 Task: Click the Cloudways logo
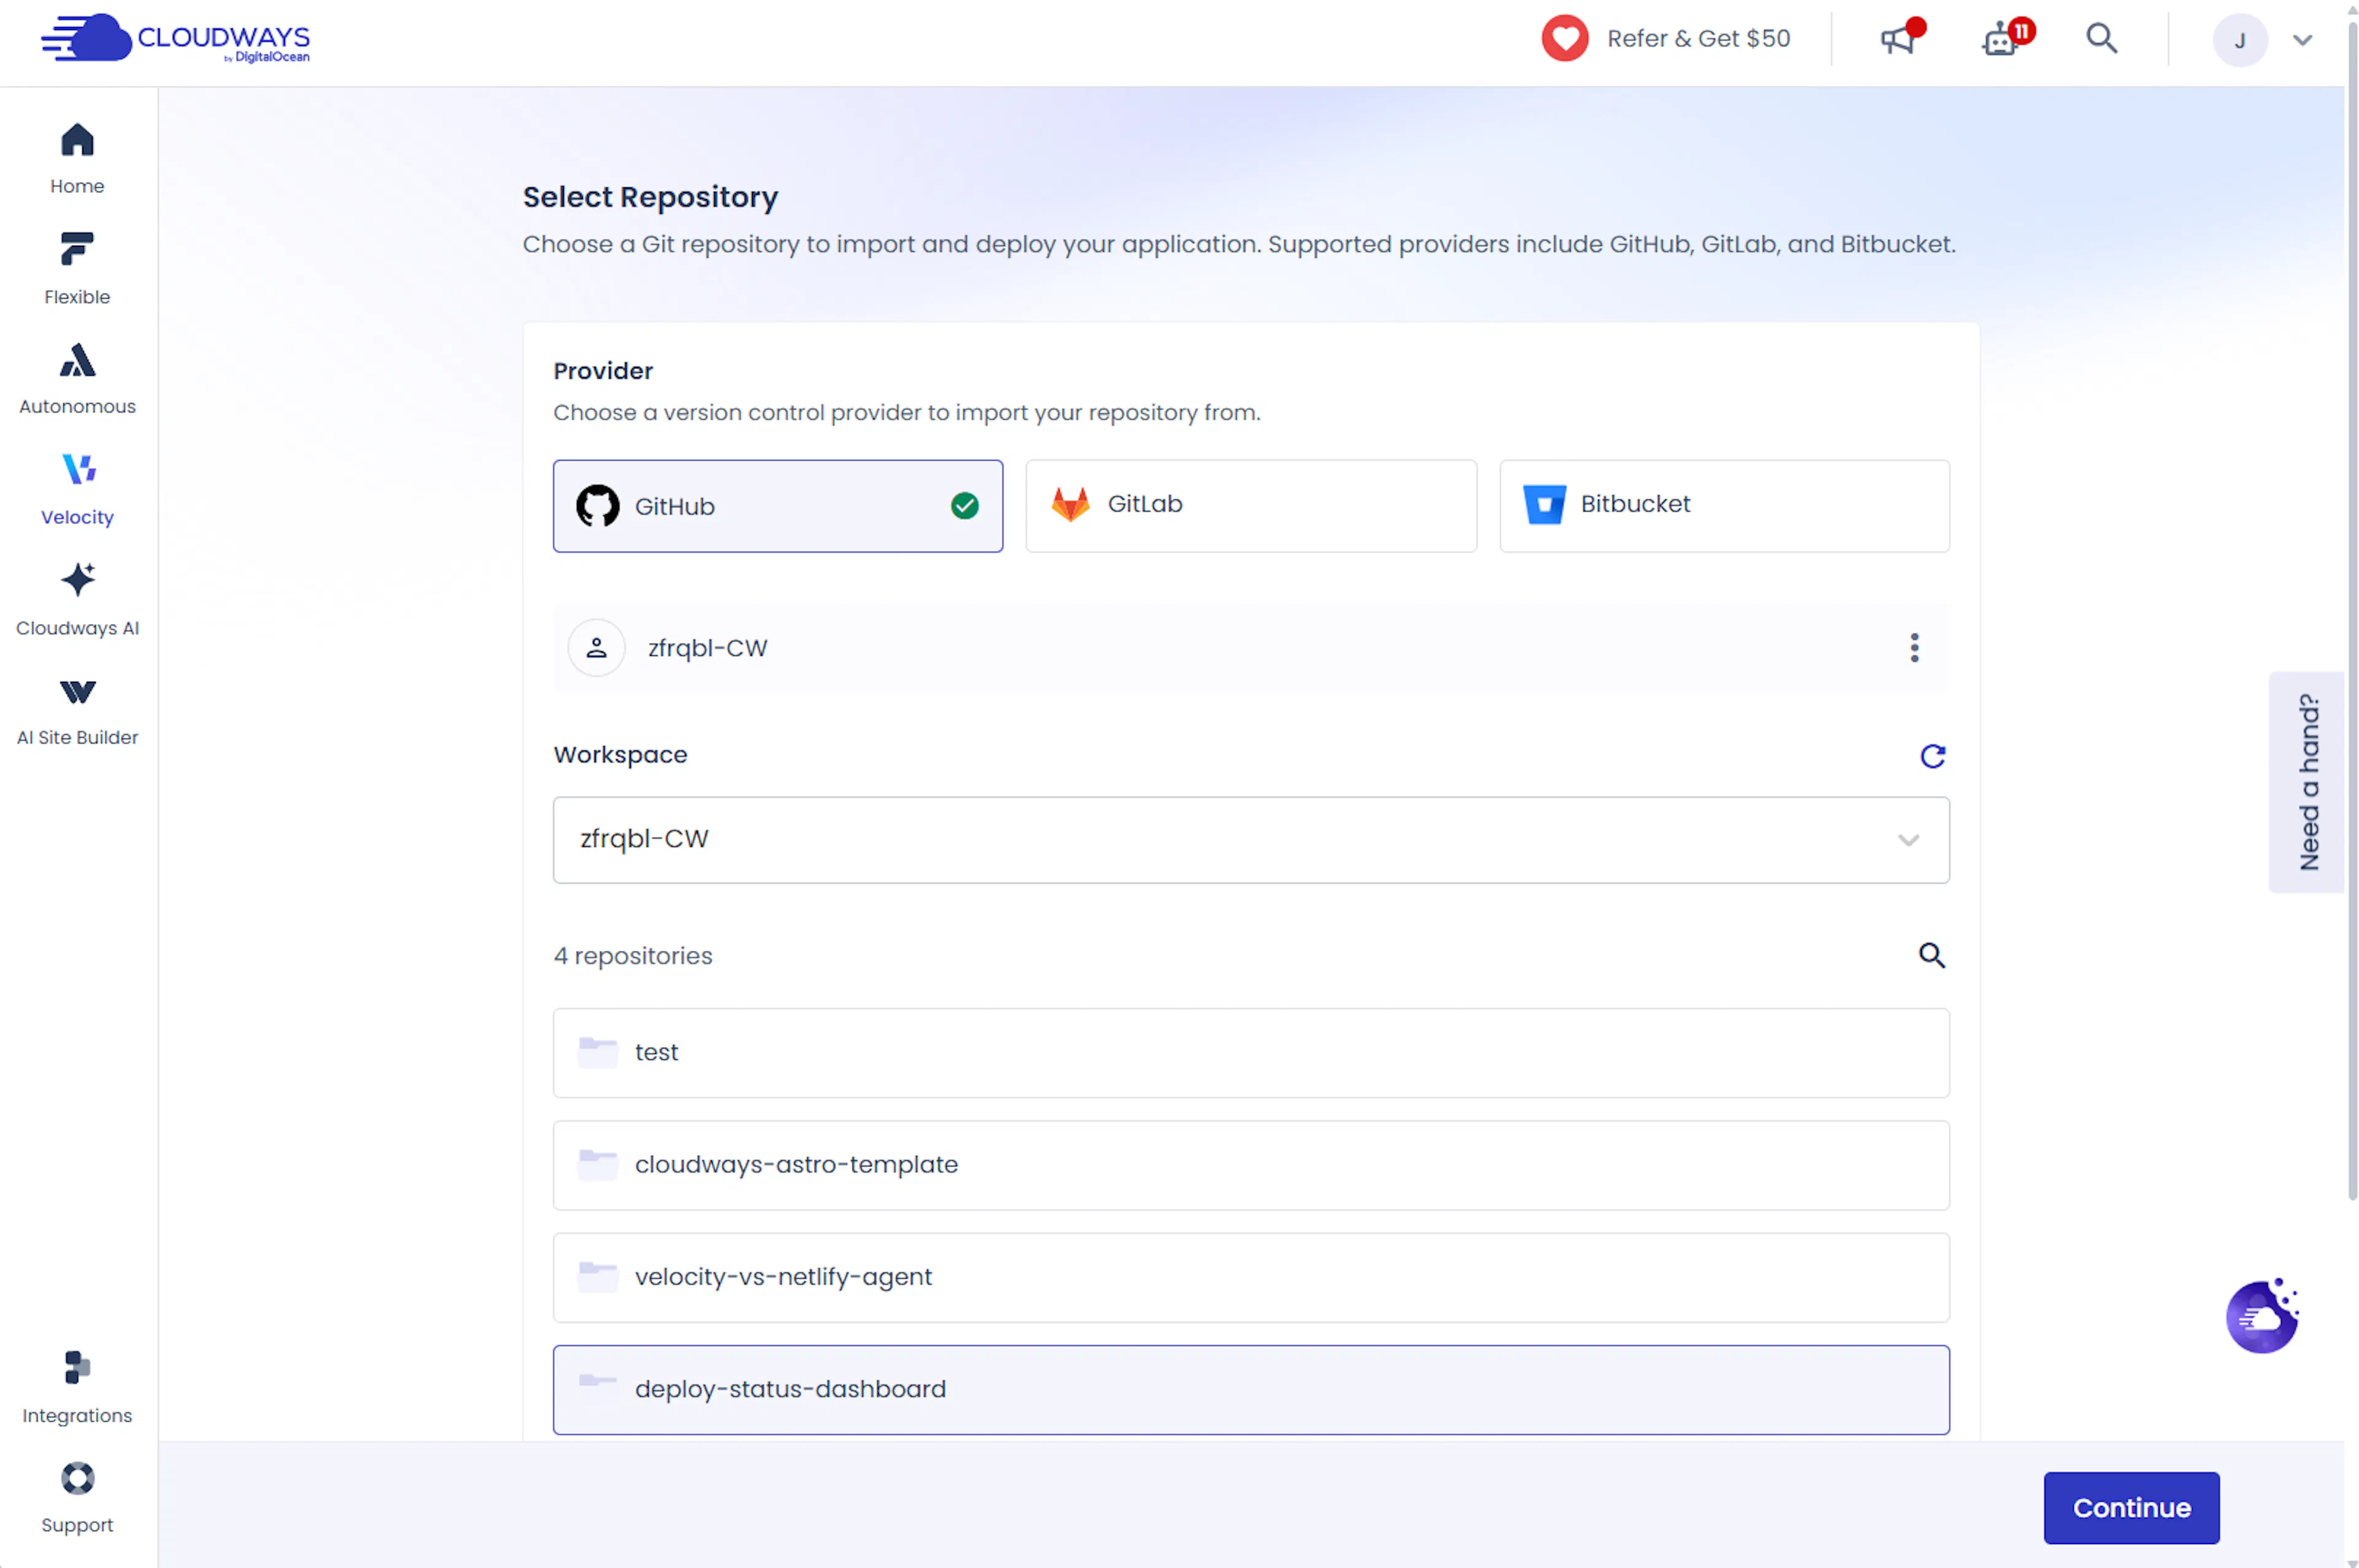click(175, 39)
